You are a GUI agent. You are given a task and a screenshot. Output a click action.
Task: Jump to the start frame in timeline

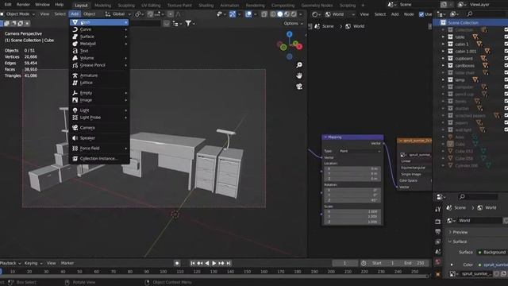click(192, 263)
